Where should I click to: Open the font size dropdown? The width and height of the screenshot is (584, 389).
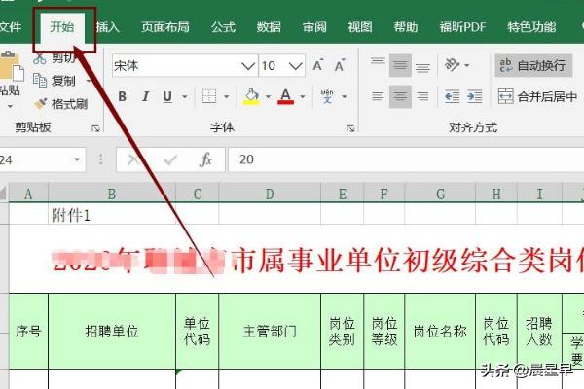[296, 66]
